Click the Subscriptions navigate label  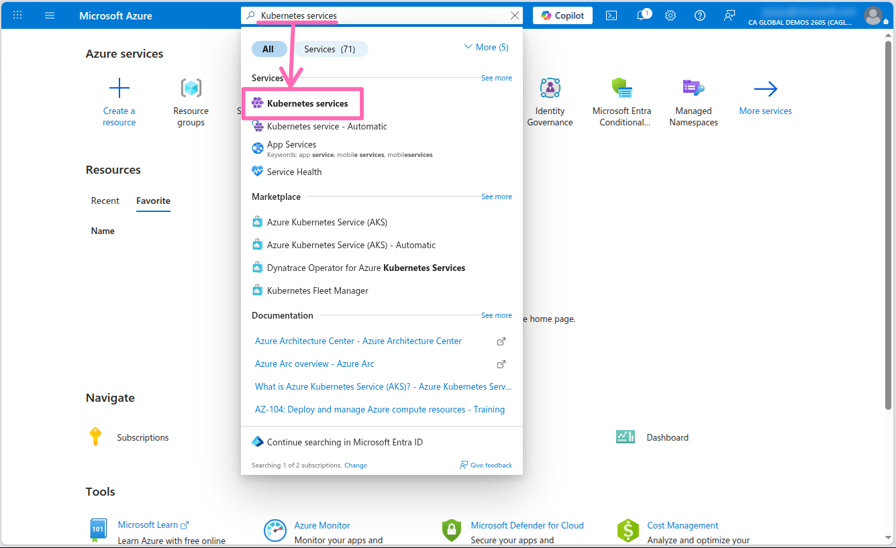tap(143, 437)
